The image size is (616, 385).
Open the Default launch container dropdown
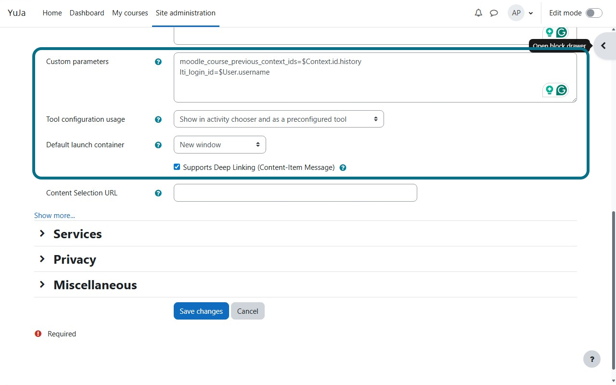(219, 145)
